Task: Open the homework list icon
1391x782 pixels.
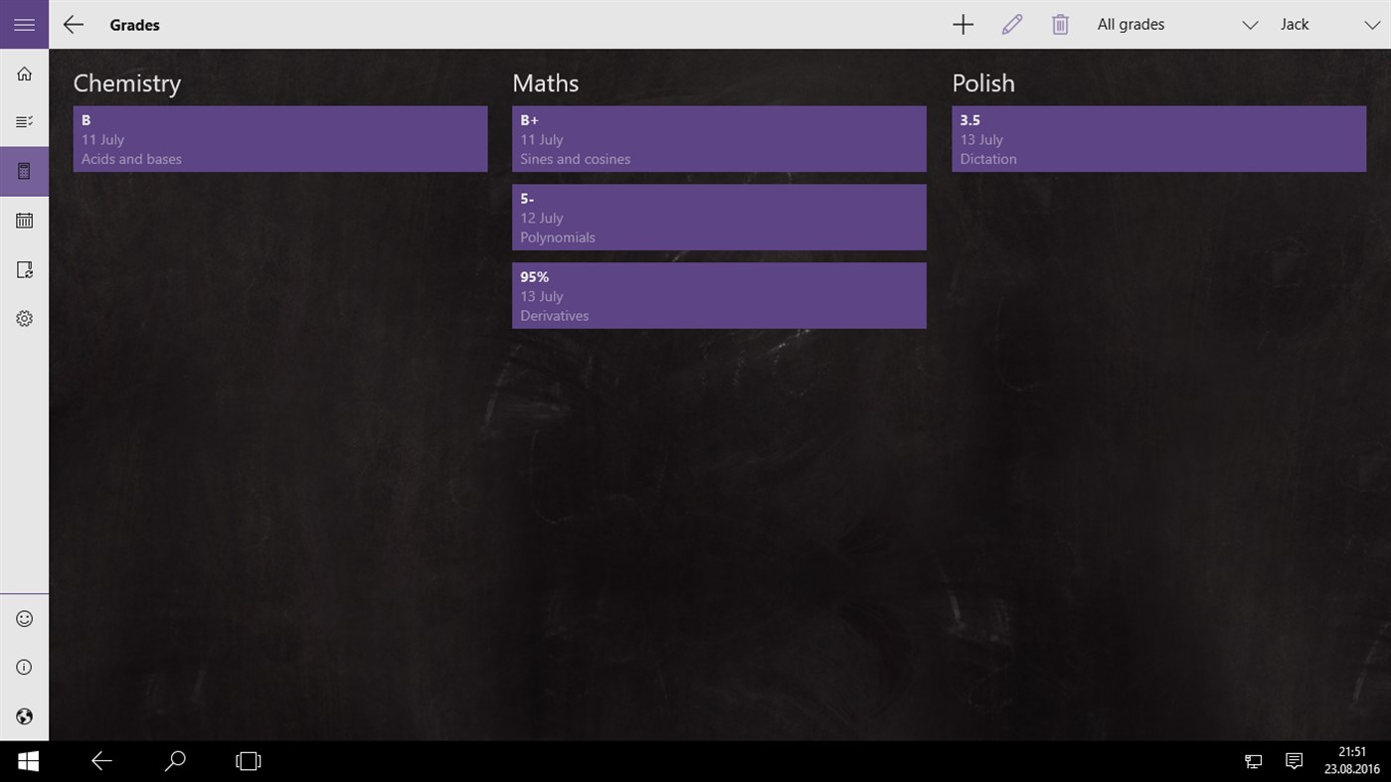Action: tap(24, 121)
